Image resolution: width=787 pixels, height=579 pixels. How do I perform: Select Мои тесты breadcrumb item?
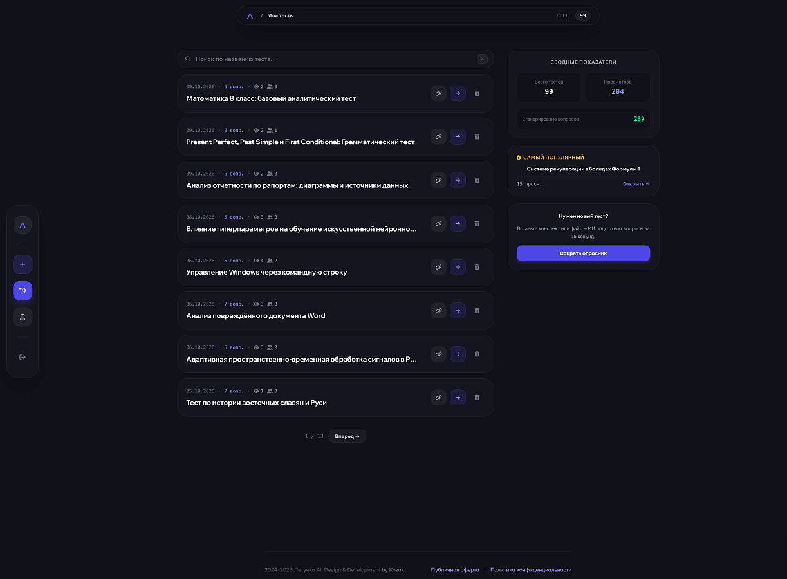pyautogui.click(x=281, y=15)
